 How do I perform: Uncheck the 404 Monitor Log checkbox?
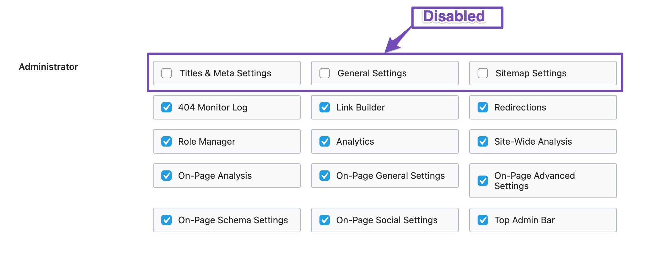[167, 107]
